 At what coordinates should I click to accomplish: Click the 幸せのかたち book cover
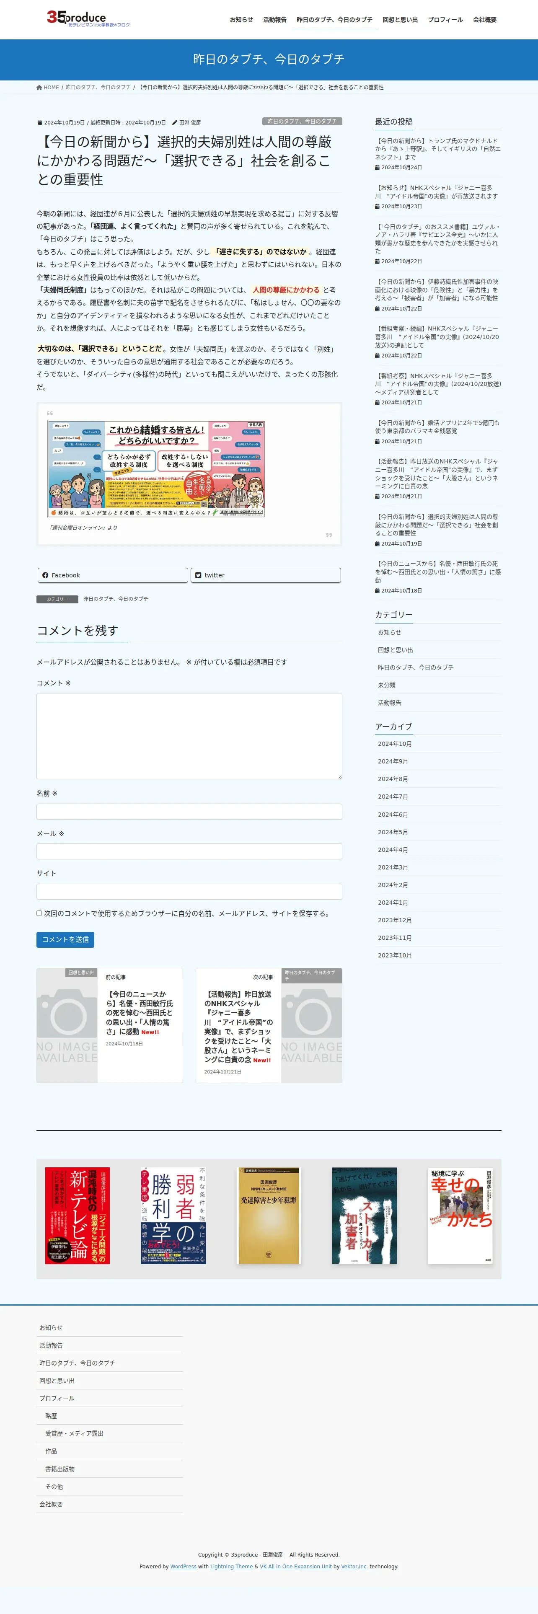(460, 1216)
